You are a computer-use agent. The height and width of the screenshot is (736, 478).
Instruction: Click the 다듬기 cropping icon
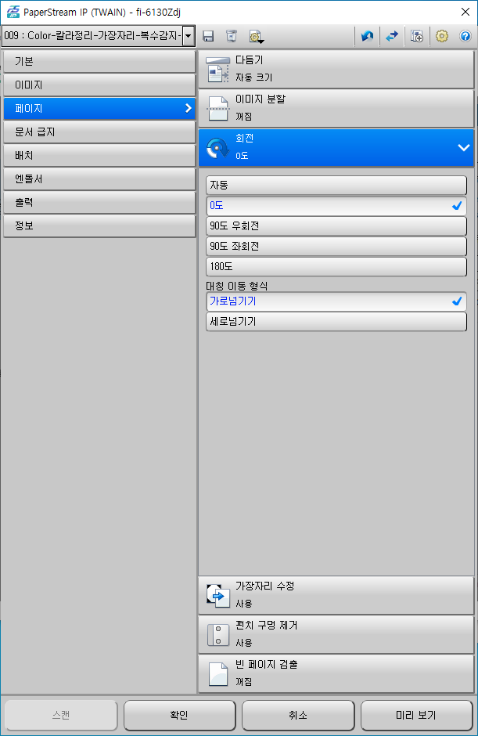tap(217, 70)
